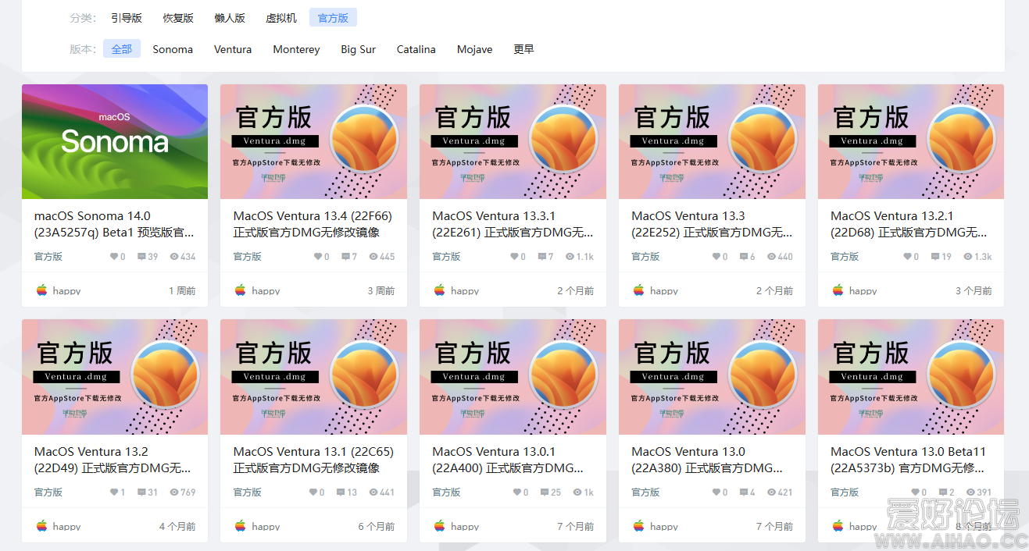Image resolution: width=1029 pixels, height=551 pixels.
Task: Switch to the Sonoma version tab
Action: [x=172, y=49]
